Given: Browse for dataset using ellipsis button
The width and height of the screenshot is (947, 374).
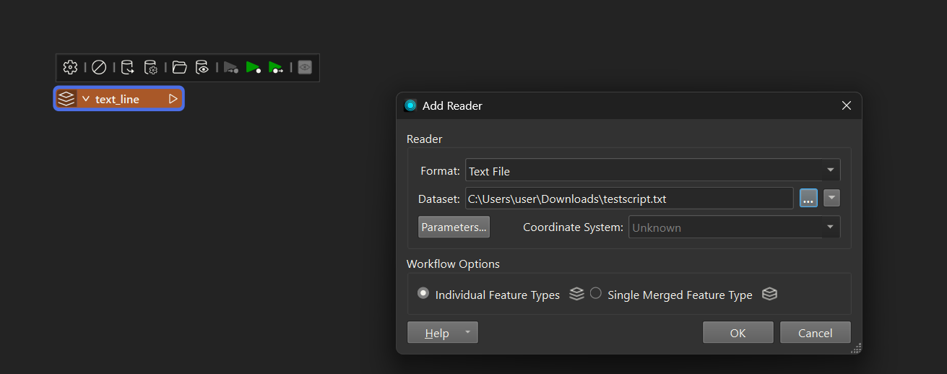Looking at the screenshot, I should point(808,198).
